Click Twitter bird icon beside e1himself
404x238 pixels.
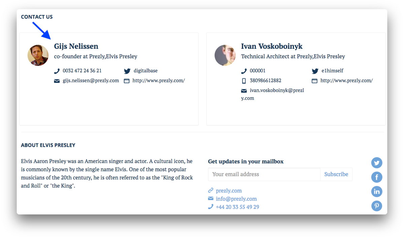tap(315, 71)
